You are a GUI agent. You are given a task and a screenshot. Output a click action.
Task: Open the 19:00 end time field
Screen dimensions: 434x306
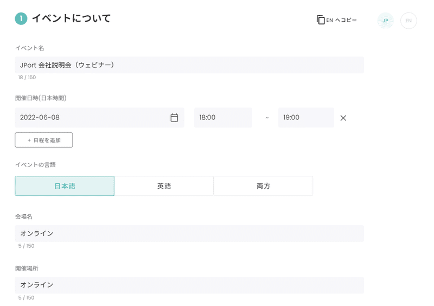coord(306,117)
